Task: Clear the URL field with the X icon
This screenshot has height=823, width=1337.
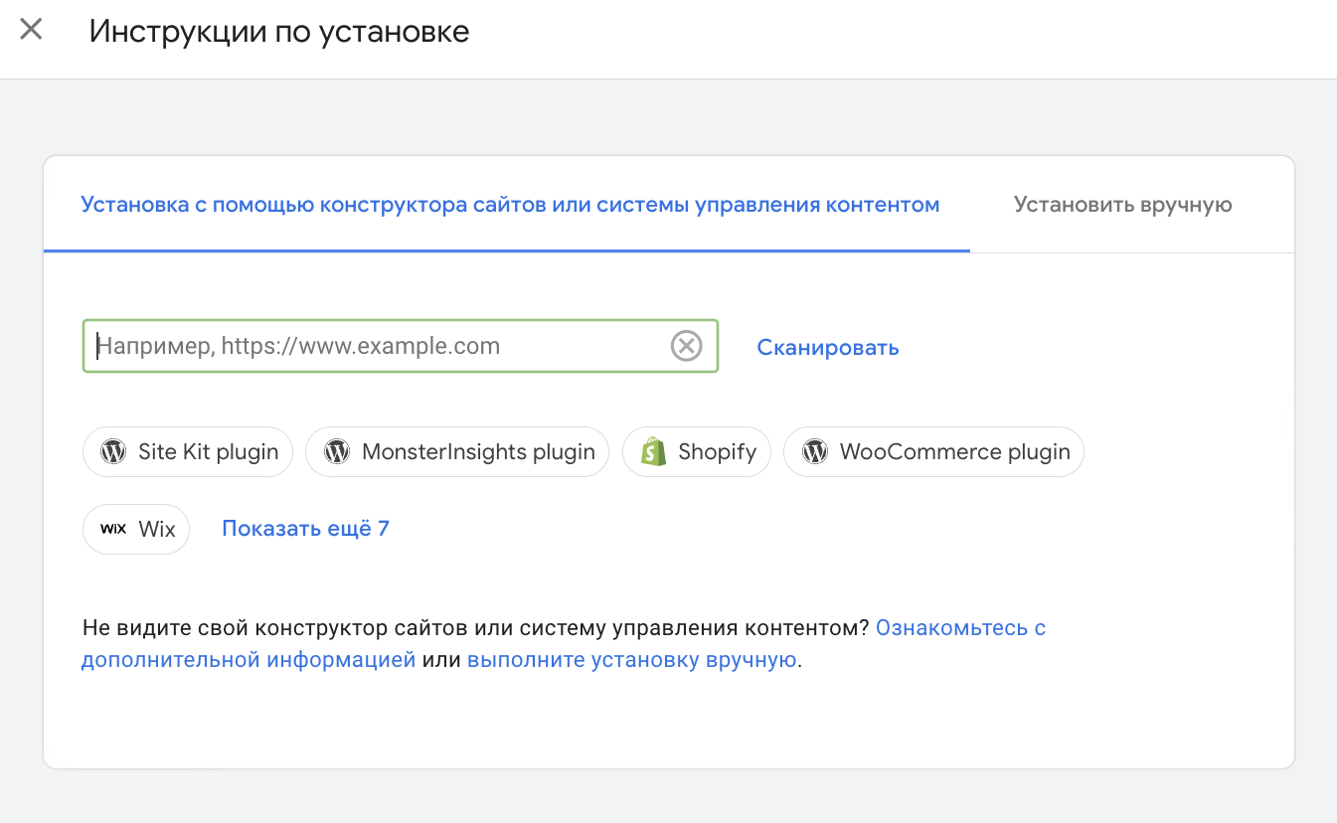Action: click(x=686, y=346)
